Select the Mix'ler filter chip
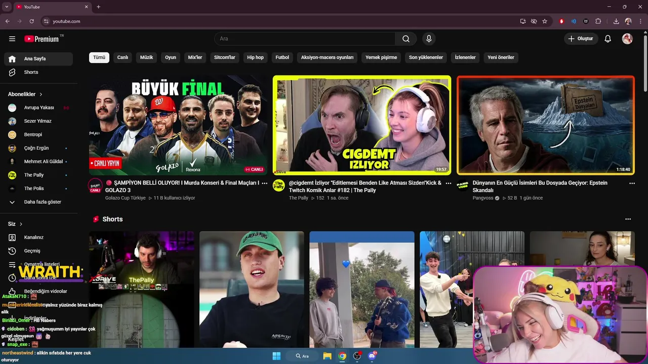Image resolution: width=648 pixels, height=364 pixels. 195,58
